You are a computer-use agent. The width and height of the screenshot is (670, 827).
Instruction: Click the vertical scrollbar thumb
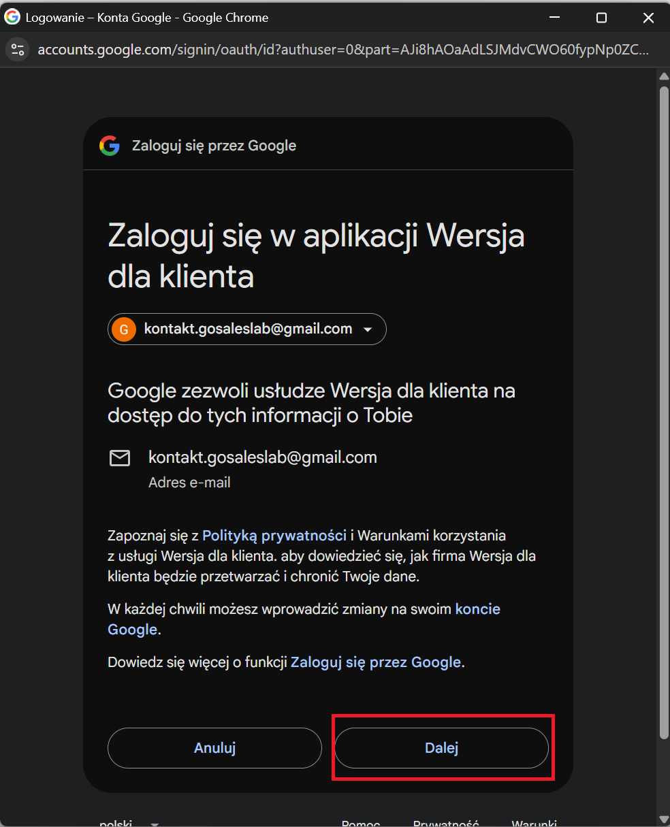[665, 412]
